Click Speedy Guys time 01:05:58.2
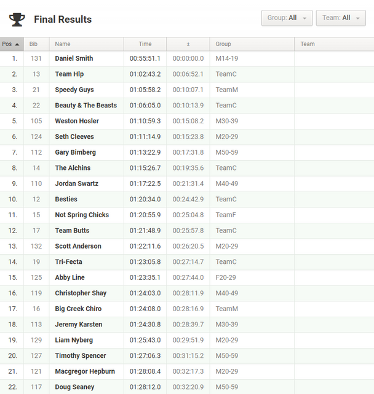 [x=145, y=90]
